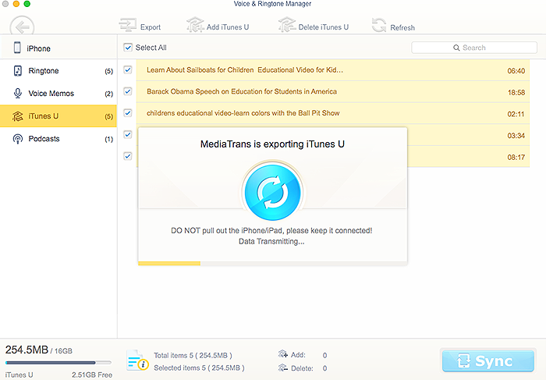This screenshot has width=546, height=380.
Task: Click the Podcasts antenna icon
Action: pos(17,139)
